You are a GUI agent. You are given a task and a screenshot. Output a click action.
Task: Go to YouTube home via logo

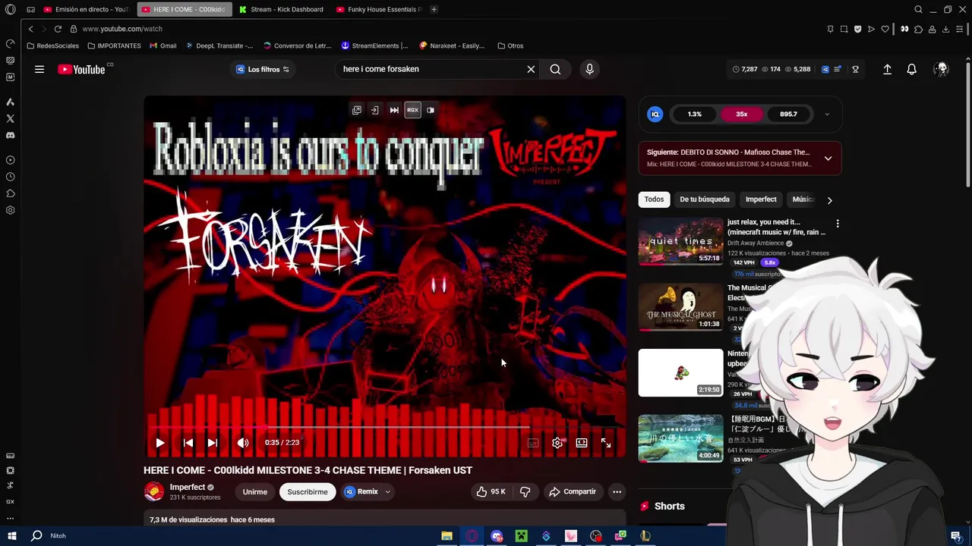click(x=82, y=69)
